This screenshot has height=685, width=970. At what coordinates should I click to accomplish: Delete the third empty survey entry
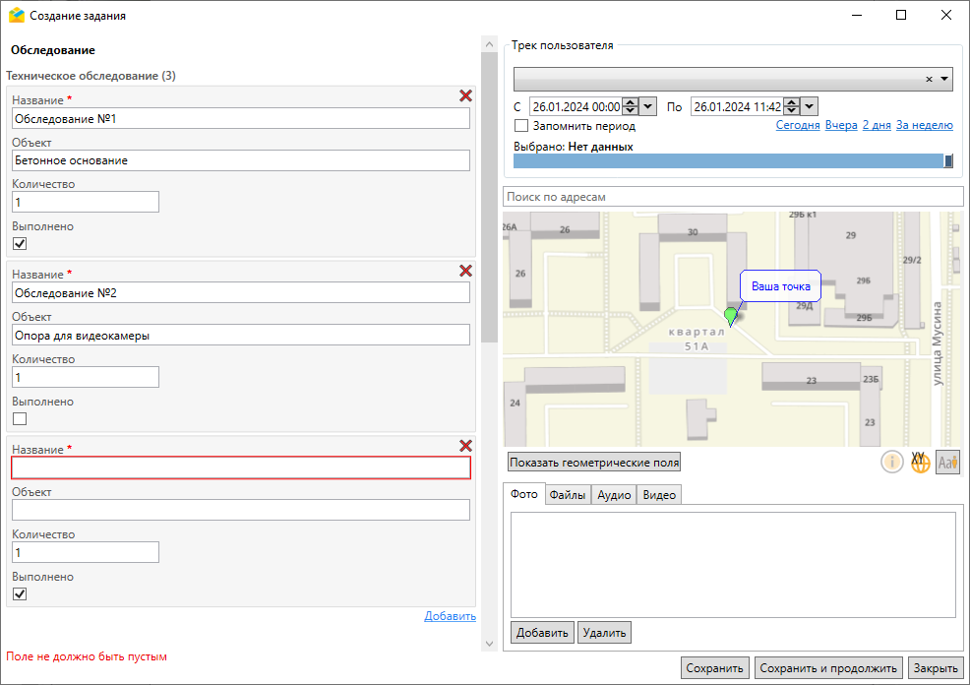(x=465, y=446)
